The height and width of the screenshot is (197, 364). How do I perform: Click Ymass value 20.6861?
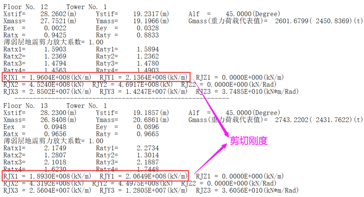(146, 120)
